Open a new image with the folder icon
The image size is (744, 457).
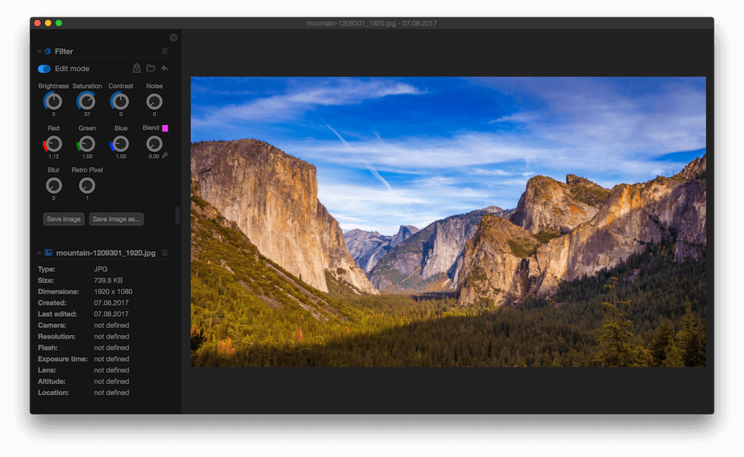coord(150,68)
